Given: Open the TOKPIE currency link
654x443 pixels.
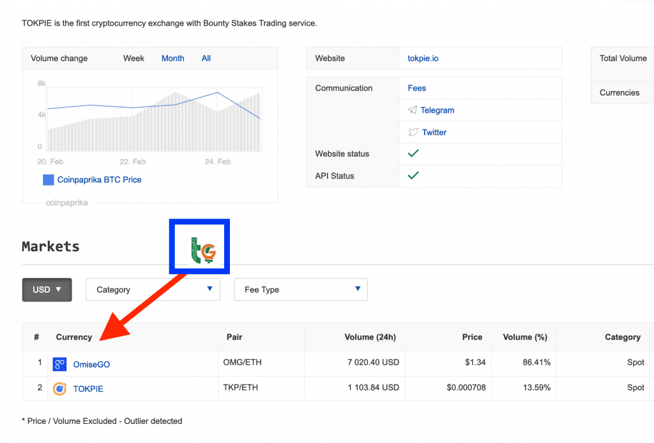Looking at the screenshot, I should click(88, 388).
